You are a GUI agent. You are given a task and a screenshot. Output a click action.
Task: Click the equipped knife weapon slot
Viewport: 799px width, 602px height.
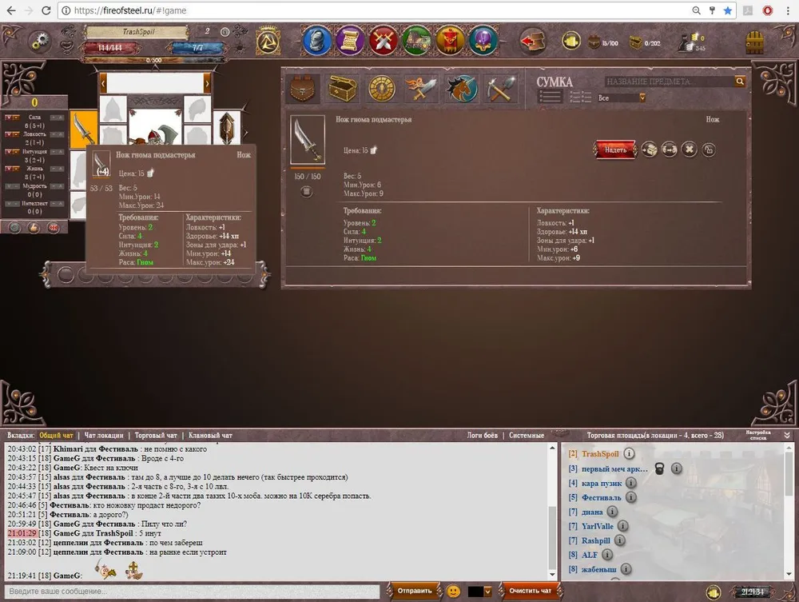tap(83, 129)
